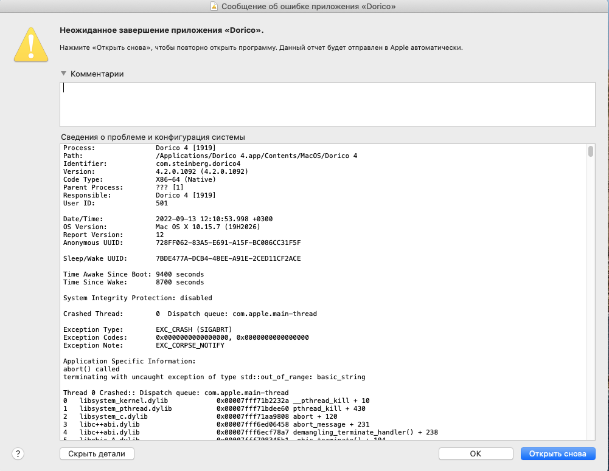The width and height of the screenshot is (609, 471).
Task: Click the Crashed Thread: 0 Dispatch queue line
Action: pos(190,314)
